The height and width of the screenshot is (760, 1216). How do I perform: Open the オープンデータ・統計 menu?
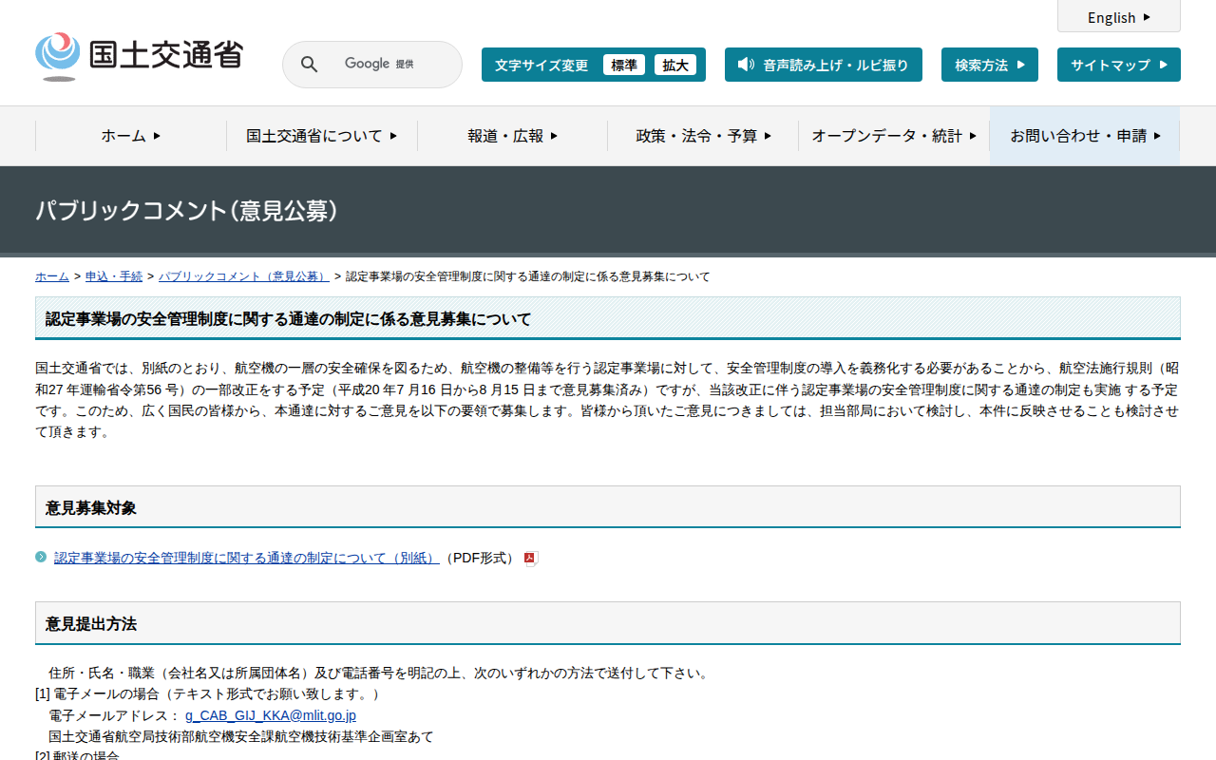click(894, 136)
